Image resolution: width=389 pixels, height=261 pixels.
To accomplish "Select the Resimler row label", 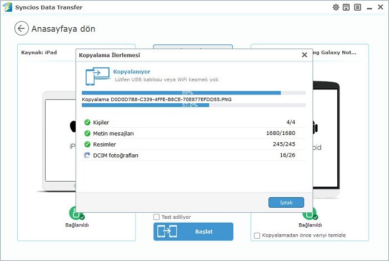I will (x=104, y=144).
